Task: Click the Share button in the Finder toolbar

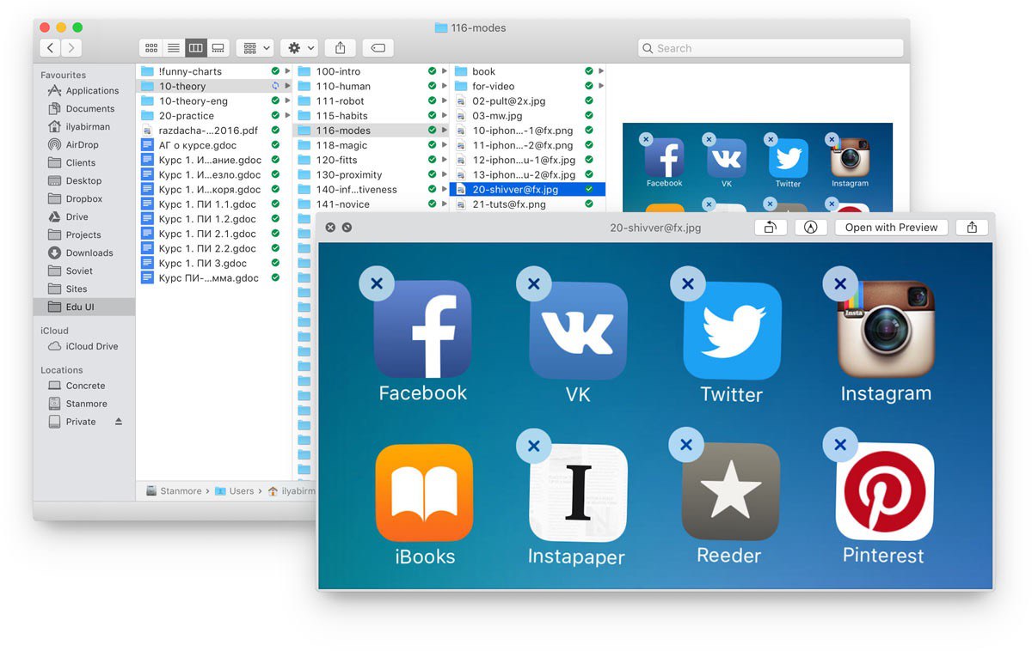Action: 341,48
